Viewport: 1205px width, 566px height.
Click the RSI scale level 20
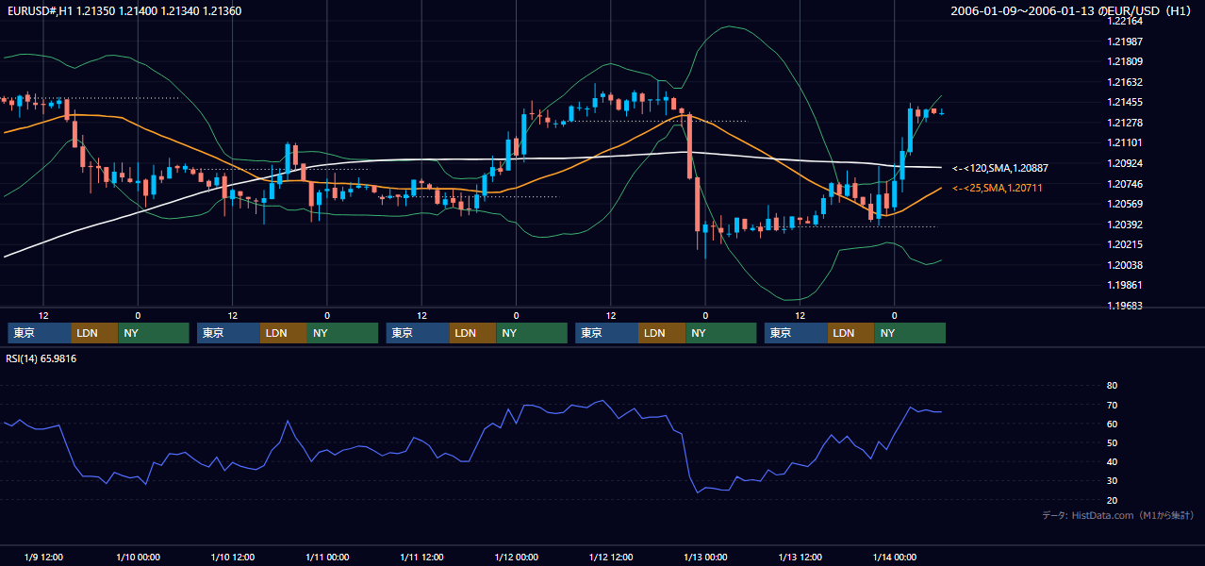1112,500
